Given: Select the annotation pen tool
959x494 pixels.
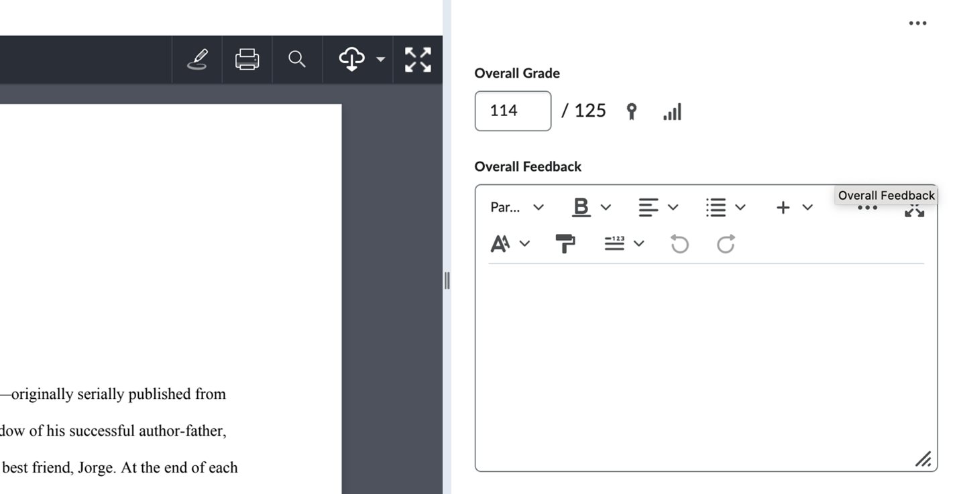Looking at the screenshot, I should click(197, 60).
